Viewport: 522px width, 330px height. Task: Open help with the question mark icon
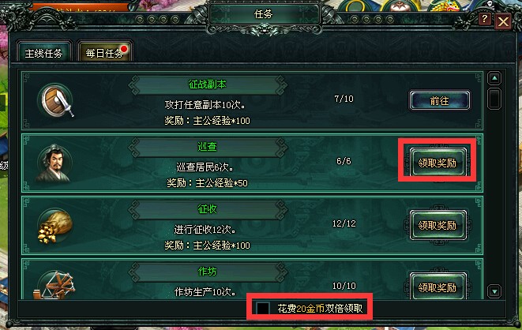tap(484, 19)
